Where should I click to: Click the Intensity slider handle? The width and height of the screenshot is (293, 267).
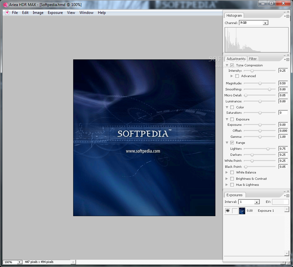pos(252,71)
